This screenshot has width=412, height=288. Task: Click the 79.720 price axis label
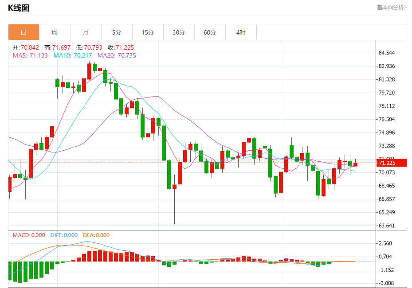[x=387, y=93]
